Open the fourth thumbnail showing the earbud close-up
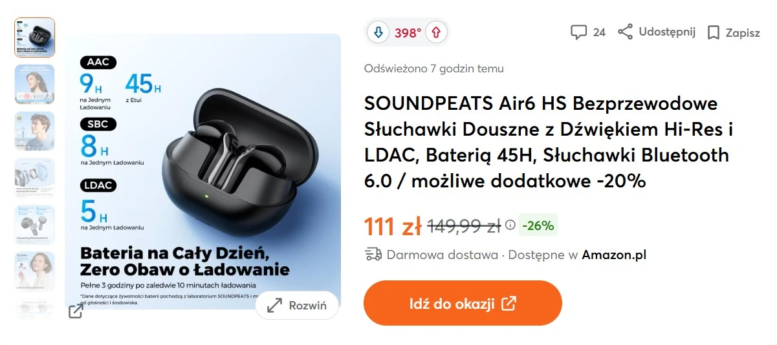The height and width of the screenshot is (345, 777). pos(35,178)
